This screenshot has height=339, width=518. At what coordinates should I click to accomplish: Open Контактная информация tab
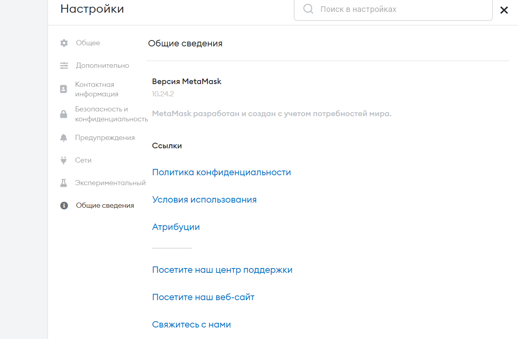97,89
